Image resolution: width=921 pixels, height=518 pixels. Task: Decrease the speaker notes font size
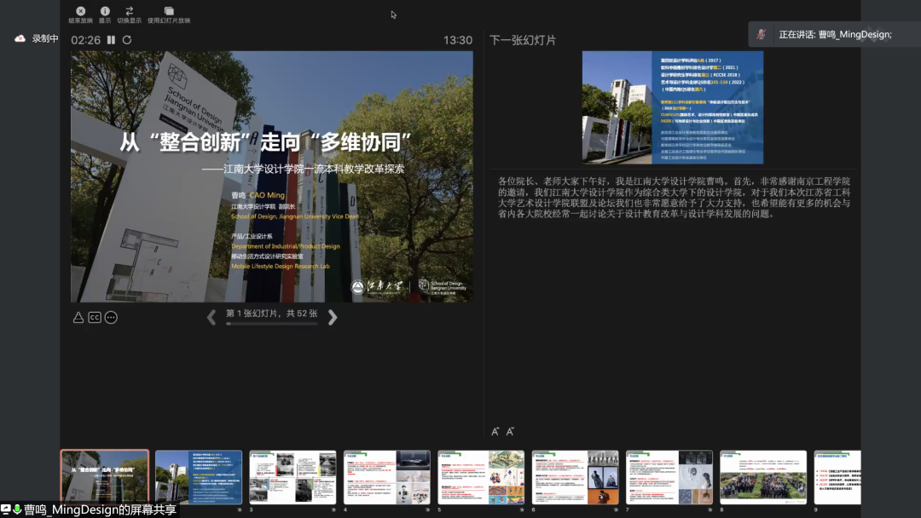(510, 432)
